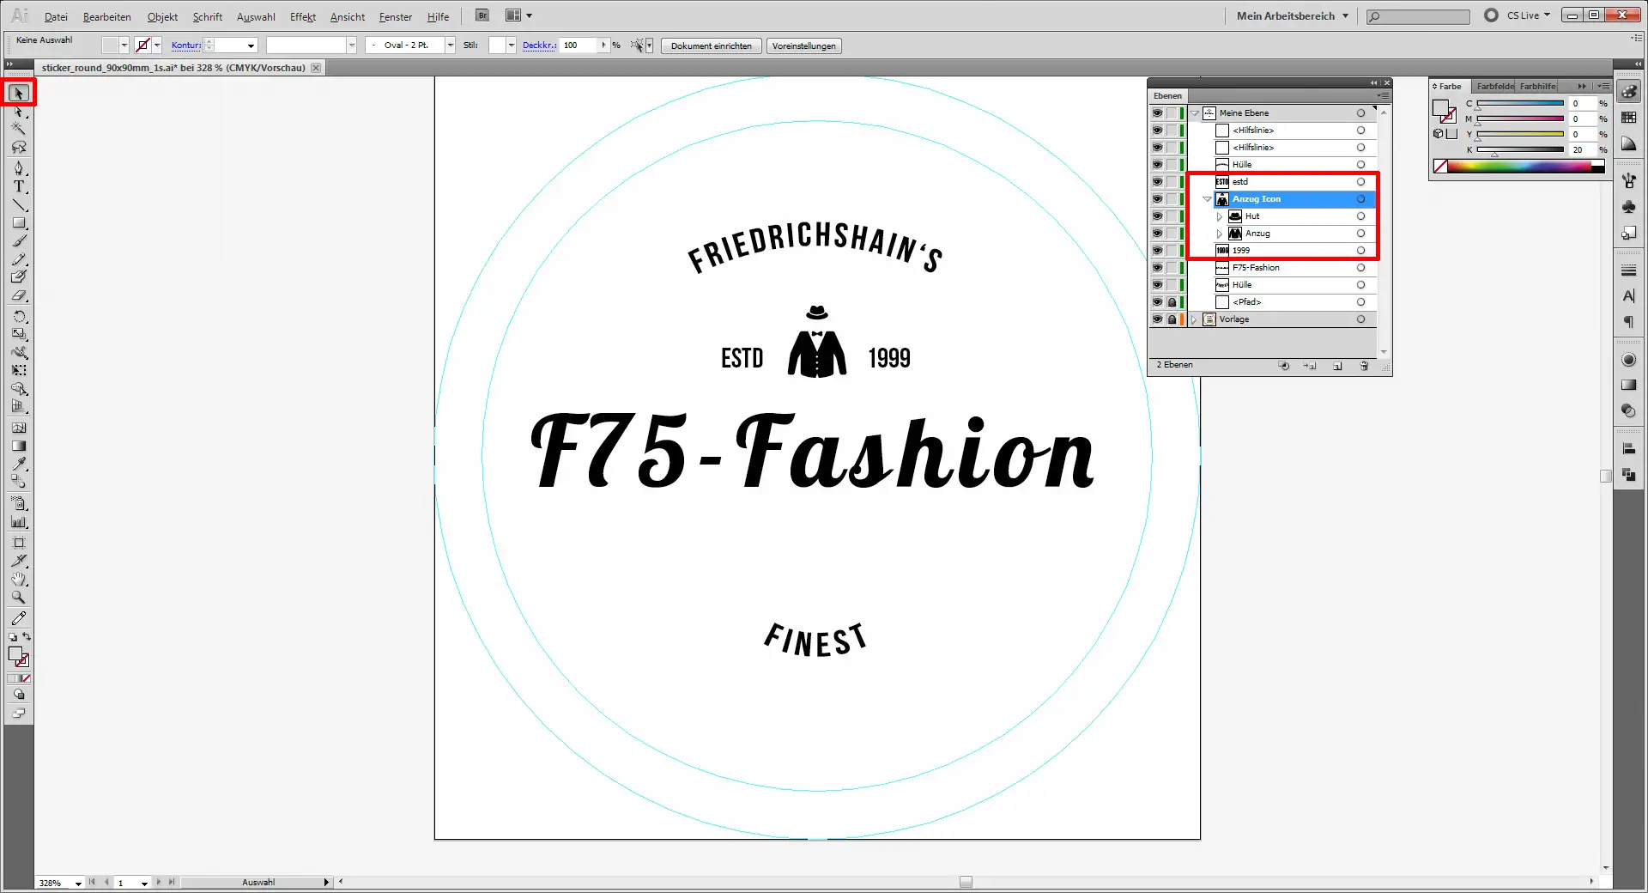Activate the Zoom magnifier tool
This screenshot has width=1648, height=893.
pos(19,598)
